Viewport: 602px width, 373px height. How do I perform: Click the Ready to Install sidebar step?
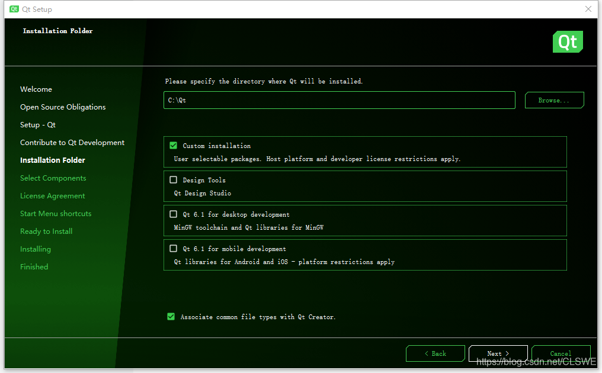pyautogui.click(x=46, y=231)
